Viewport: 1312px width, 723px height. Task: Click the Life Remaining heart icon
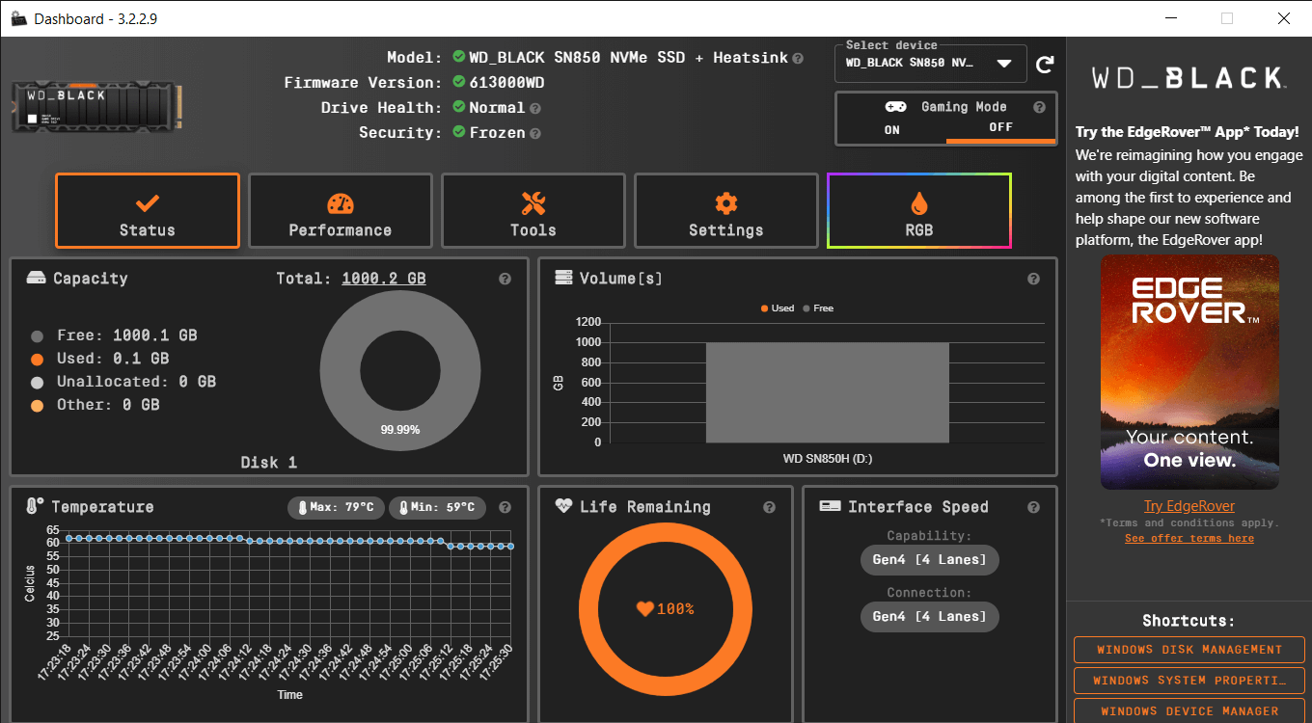pos(564,506)
